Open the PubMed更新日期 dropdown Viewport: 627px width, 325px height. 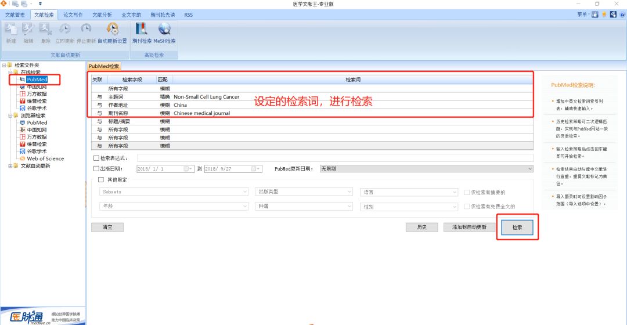click(x=426, y=169)
